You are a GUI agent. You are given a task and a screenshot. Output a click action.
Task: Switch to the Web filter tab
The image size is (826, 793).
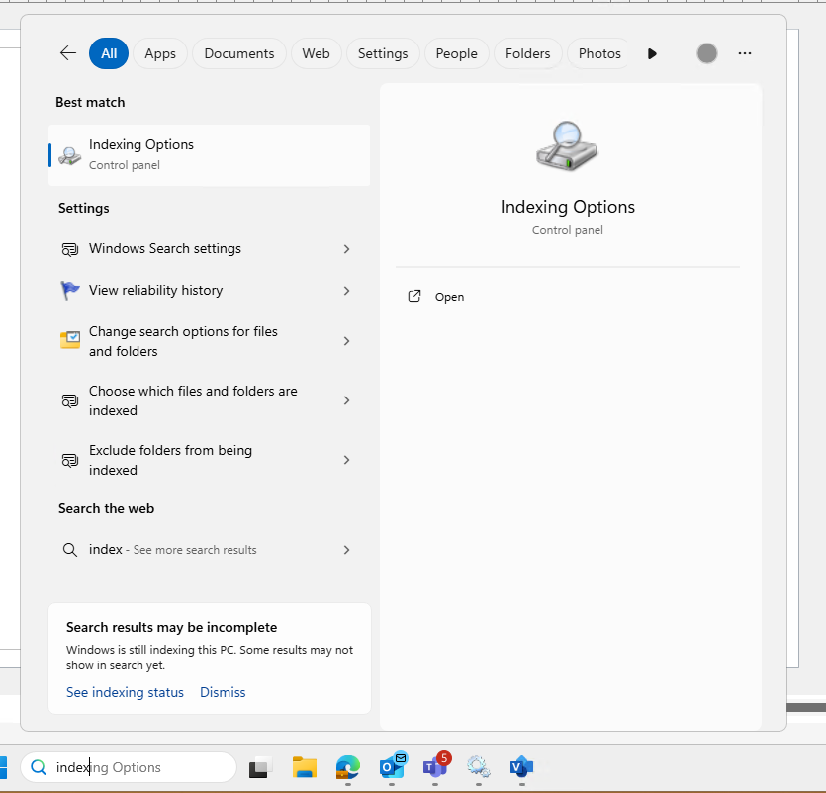317,53
